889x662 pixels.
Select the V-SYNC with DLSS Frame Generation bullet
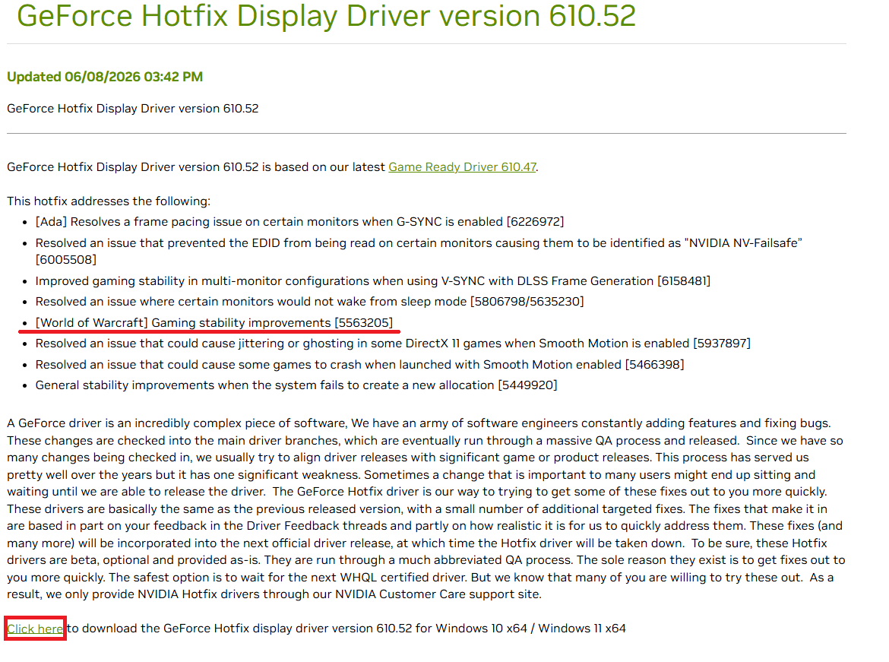tap(372, 280)
